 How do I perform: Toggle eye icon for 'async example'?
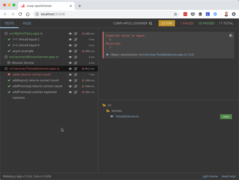tap(70, 51)
